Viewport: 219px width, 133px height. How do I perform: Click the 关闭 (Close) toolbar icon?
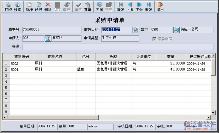coord(99,5)
